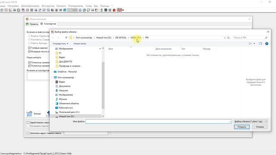Click the forward arrow in file dialog

pyautogui.click(x=58, y=37)
